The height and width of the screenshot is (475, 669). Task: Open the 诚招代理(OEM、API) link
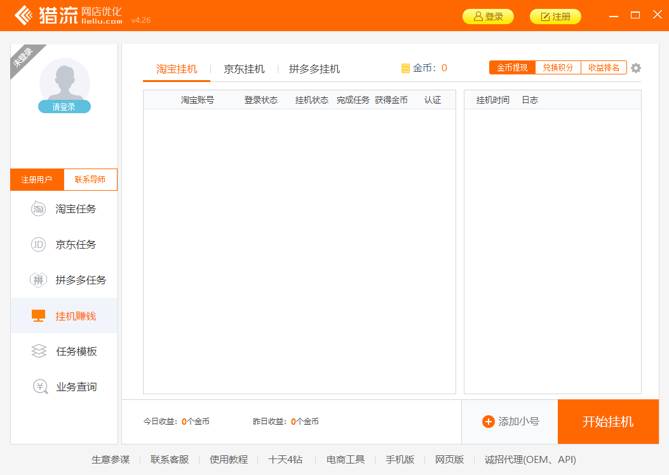[530, 460]
